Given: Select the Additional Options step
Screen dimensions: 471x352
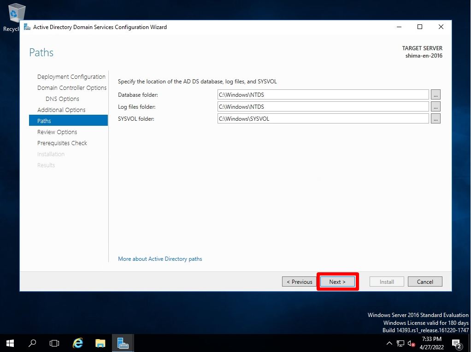Looking at the screenshot, I should [61, 110].
